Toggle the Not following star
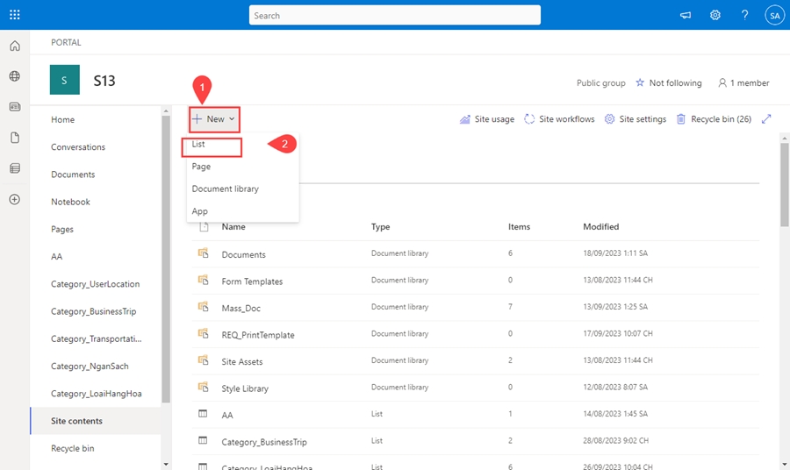The width and height of the screenshot is (790, 470). click(x=669, y=83)
